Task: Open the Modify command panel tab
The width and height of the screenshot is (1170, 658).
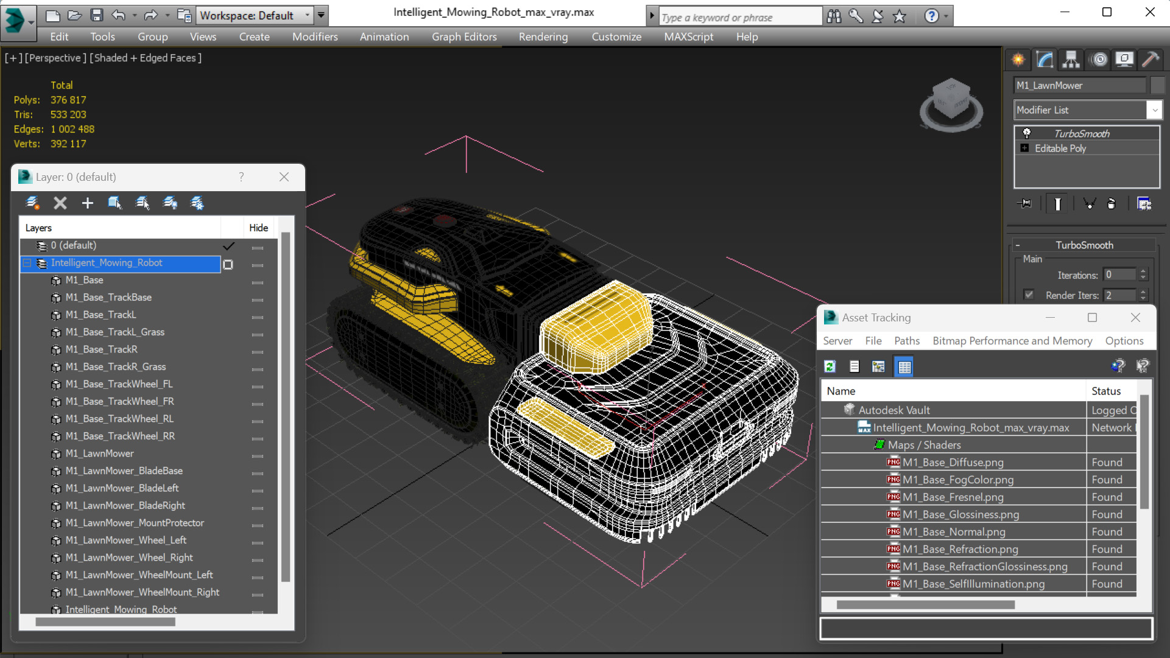Action: (x=1045, y=60)
